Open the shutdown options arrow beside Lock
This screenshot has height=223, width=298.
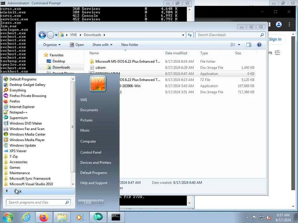point(100,202)
